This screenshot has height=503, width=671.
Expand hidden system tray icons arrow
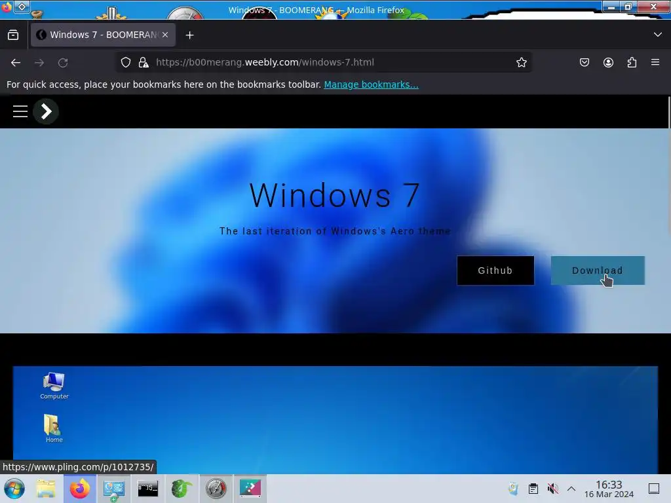point(571,489)
